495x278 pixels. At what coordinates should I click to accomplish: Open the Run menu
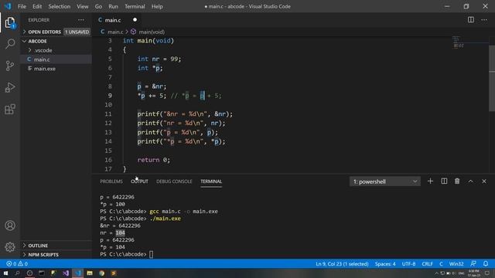click(114, 6)
